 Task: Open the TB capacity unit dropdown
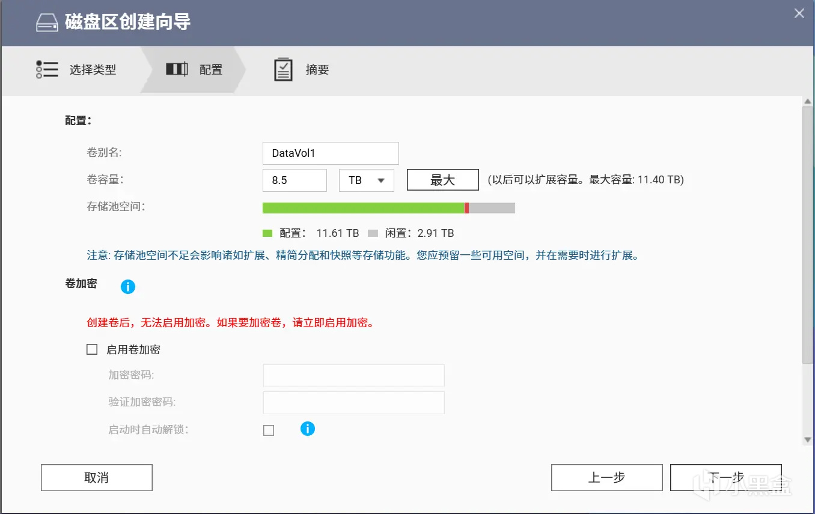367,180
